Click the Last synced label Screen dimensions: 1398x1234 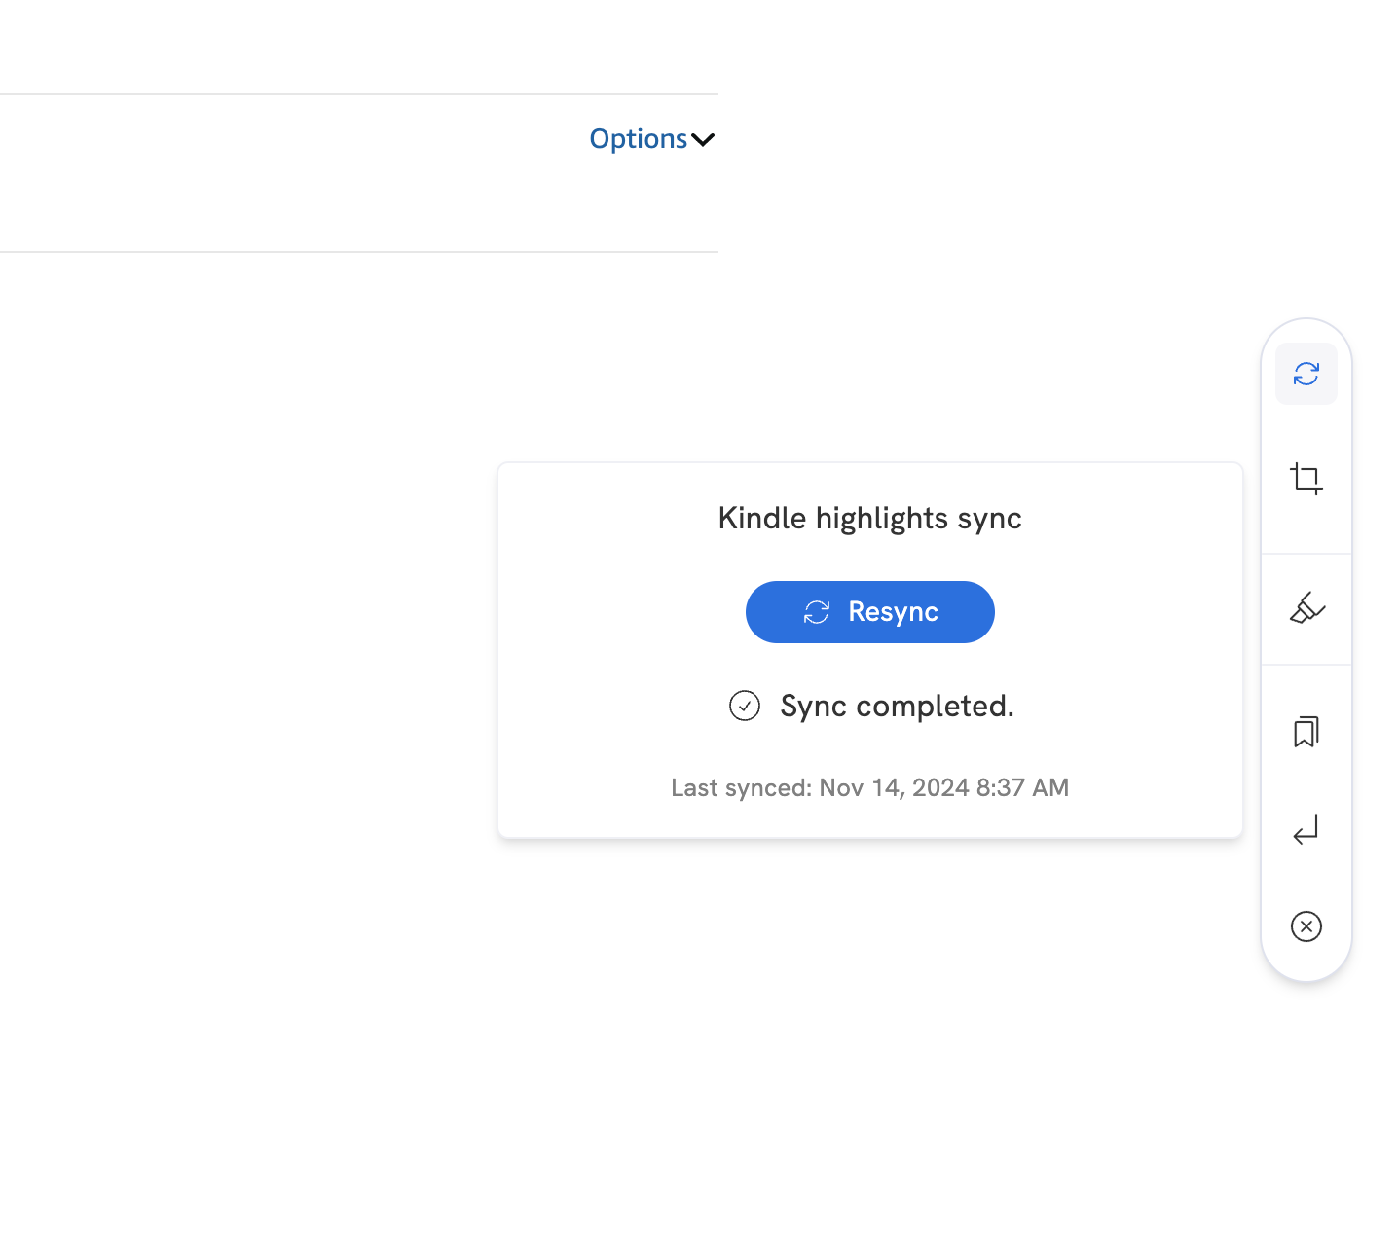pyautogui.click(x=740, y=787)
